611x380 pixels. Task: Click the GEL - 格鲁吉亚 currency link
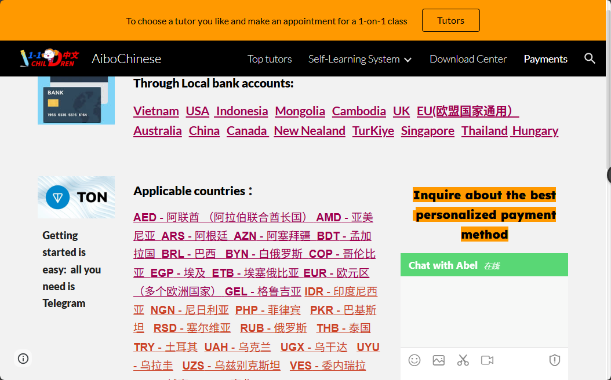click(263, 291)
